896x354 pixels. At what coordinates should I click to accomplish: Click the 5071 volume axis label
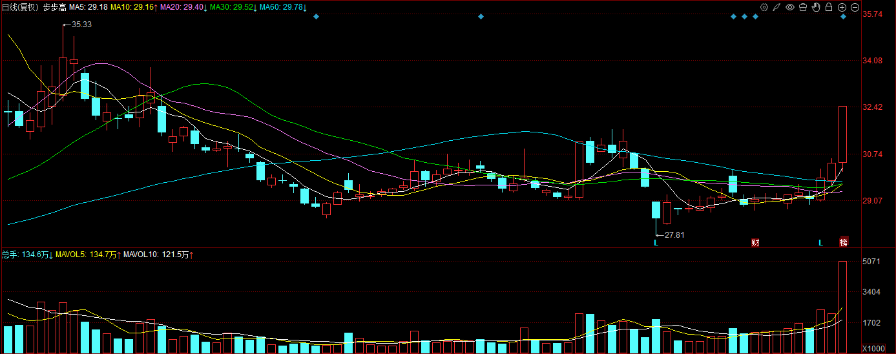[x=873, y=262]
